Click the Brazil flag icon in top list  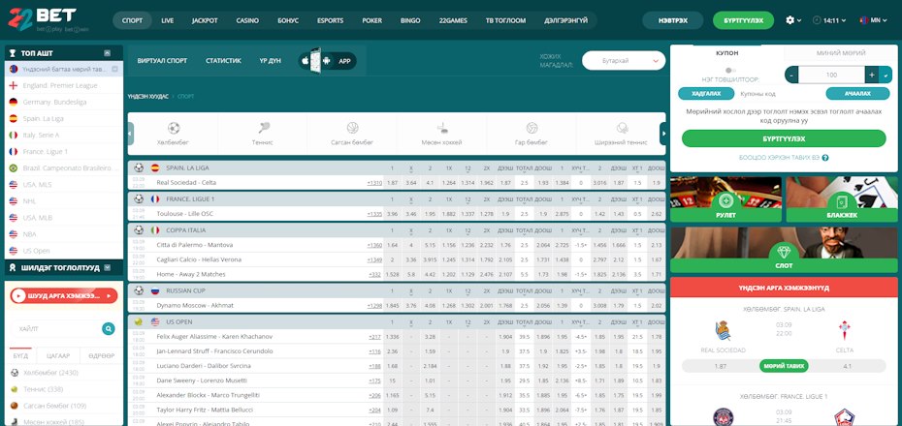point(14,168)
